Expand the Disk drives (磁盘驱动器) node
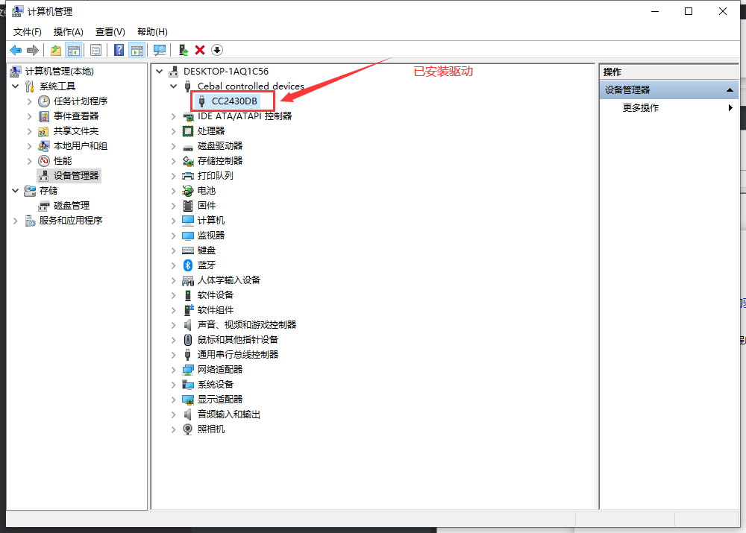 (x=174, y=146)
